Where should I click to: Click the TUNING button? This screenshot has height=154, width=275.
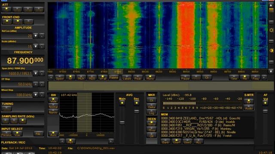point(6,109)
